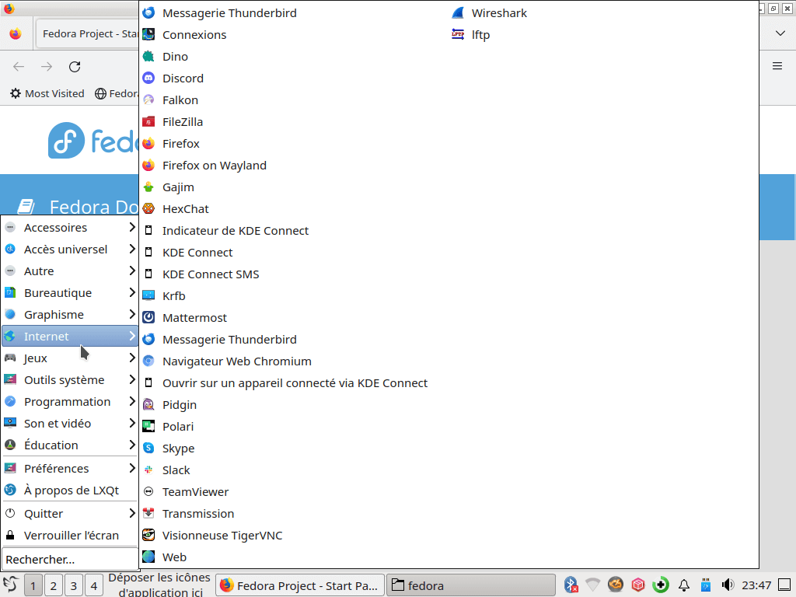796x597 pixels.
Task: Switch to virtual desktop 2
Action: [54, 586]
